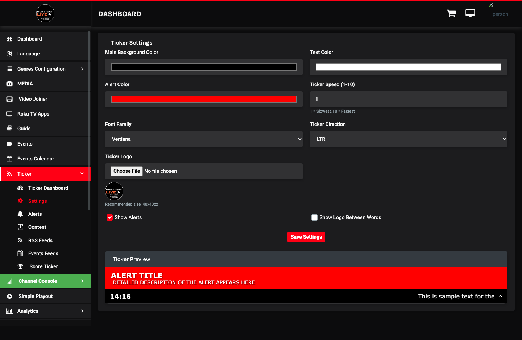This screenshot has width=522, height=340.
Task: Click the ALERT TITLE preview banner
Action: (306, 278)
